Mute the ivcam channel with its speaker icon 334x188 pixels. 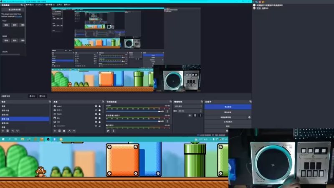pyautogui.click(x=162, y=111)
